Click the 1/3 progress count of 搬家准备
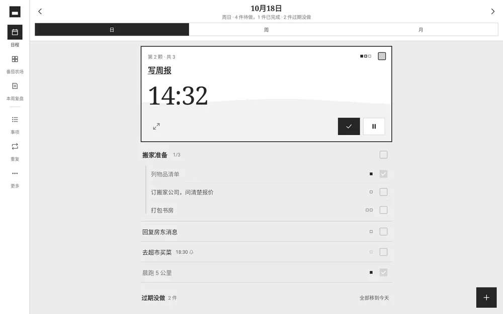The width and height of the screenshot is (503, 314). pos(177,155)
